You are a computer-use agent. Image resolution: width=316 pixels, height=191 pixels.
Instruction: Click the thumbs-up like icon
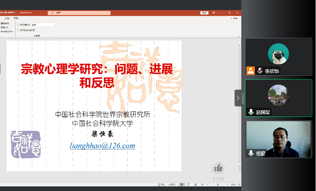click(x=218, y=168)
